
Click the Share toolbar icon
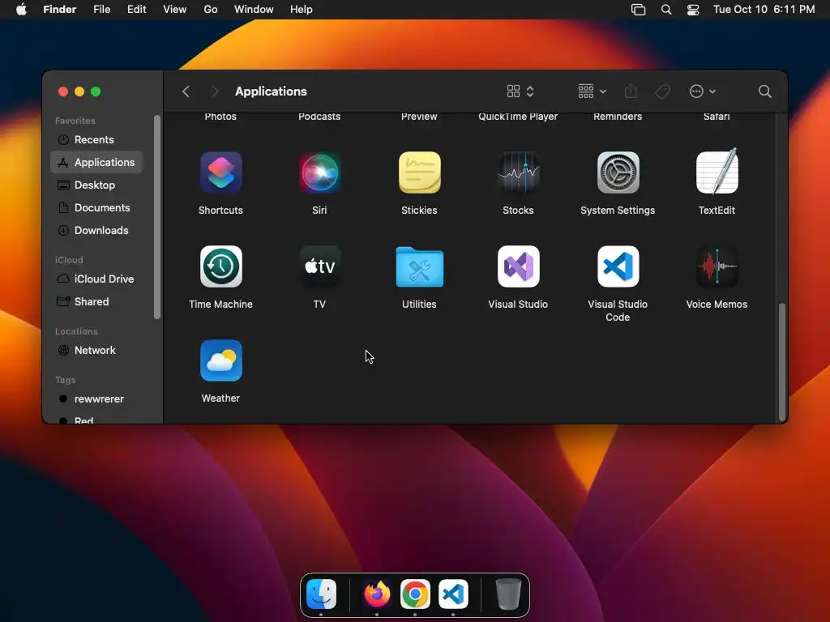click(x=631, y=91)
